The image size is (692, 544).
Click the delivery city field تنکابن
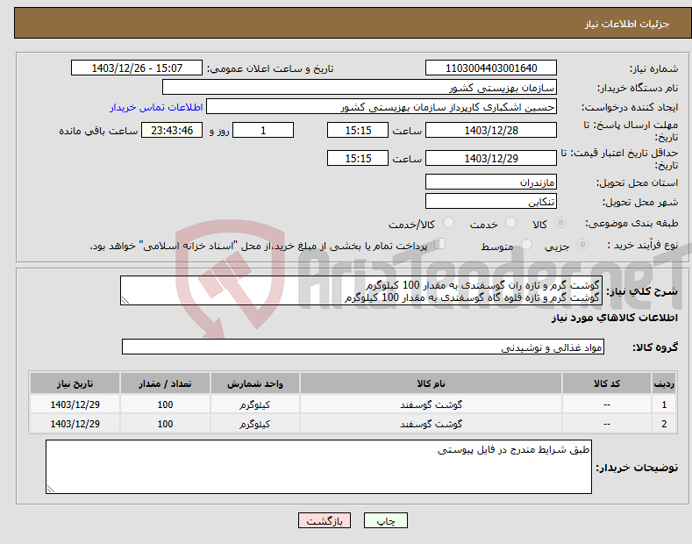tap(491, 201)
